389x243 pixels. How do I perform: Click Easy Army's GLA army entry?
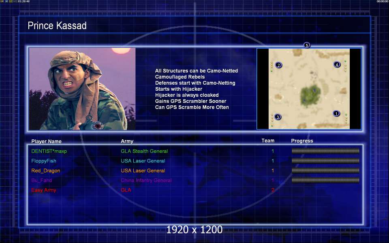click(x=126, y=190)
